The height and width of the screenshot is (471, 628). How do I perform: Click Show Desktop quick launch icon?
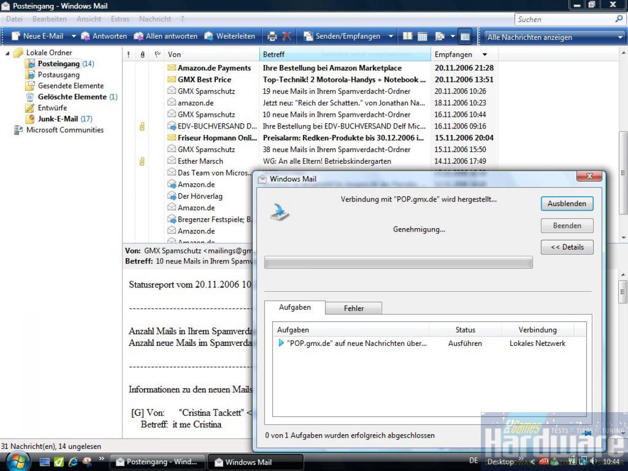pyautogui.click(x=45, y=461)
